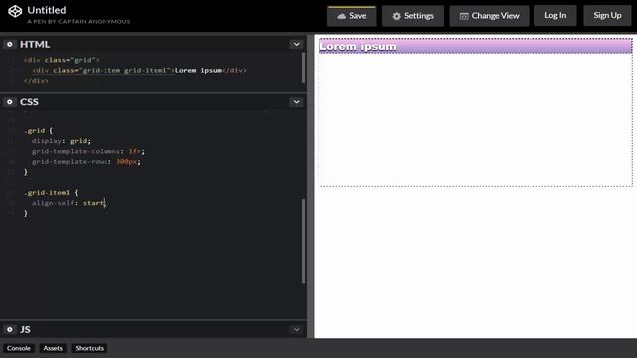Click the div class="grid" opening line
Screen dimensions: 637x358
click(62, 60)
